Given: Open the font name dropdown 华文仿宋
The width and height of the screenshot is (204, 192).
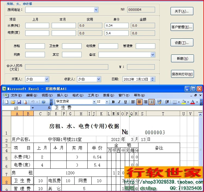Looking at the screenshot, I should coord(94,102).
